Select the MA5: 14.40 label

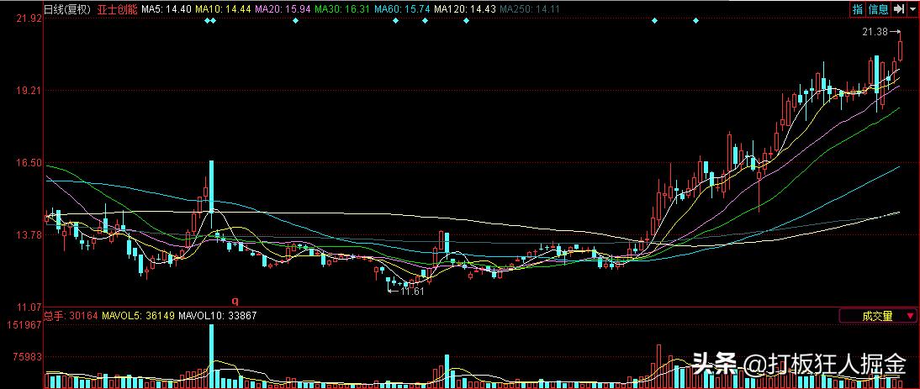(x=166, y=9)
